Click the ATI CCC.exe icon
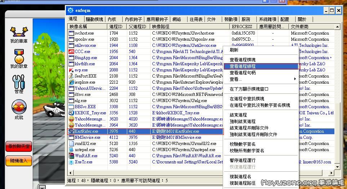The height and width of the screenshot is (189, 347). click(71, 52)
